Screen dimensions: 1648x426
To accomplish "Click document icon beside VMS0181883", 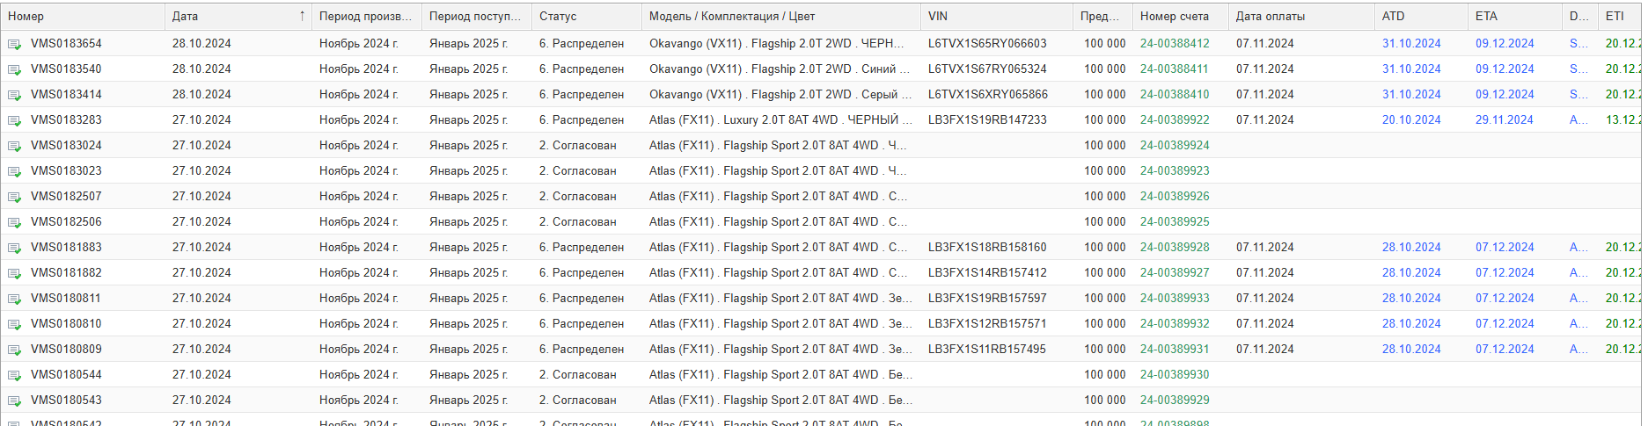I will [x=15, y=248].
